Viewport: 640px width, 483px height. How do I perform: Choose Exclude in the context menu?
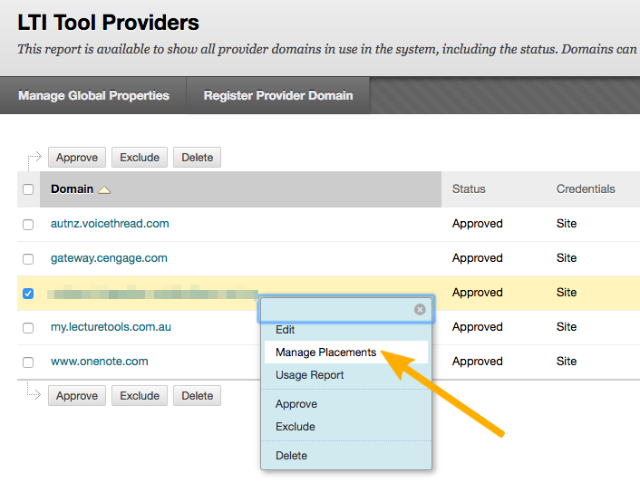coord(296,427)
